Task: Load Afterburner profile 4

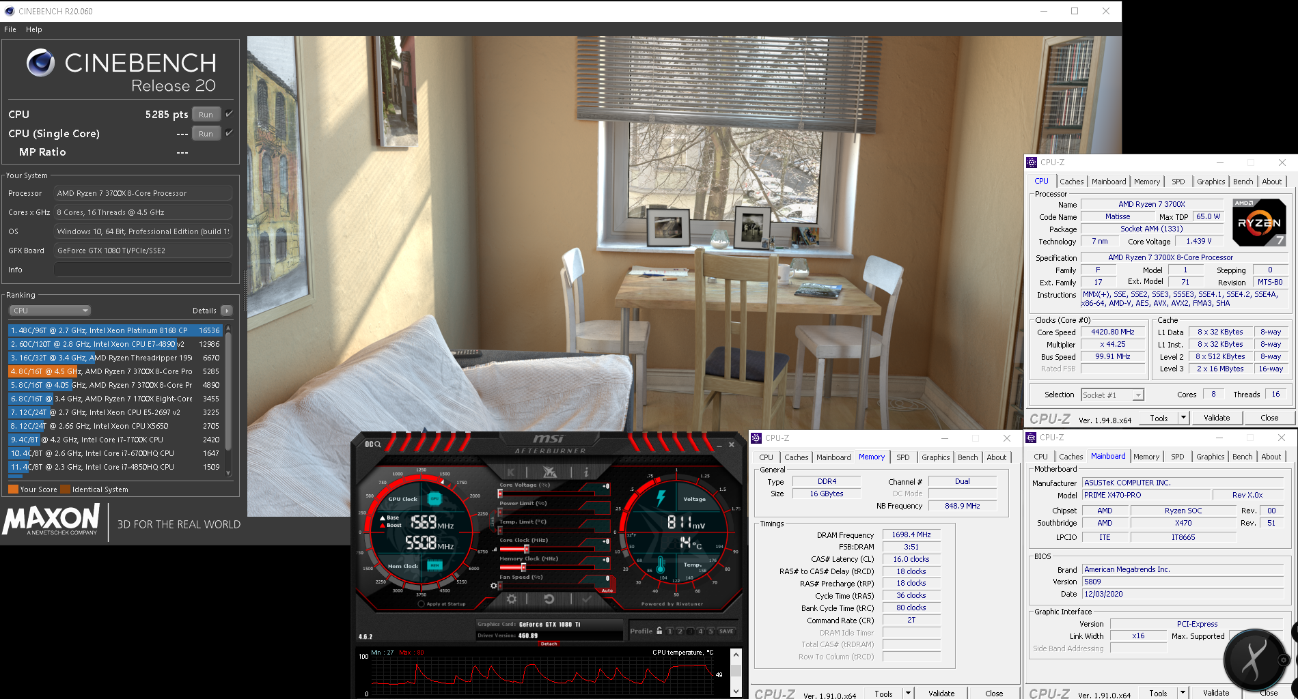Action: click(700, 631)
